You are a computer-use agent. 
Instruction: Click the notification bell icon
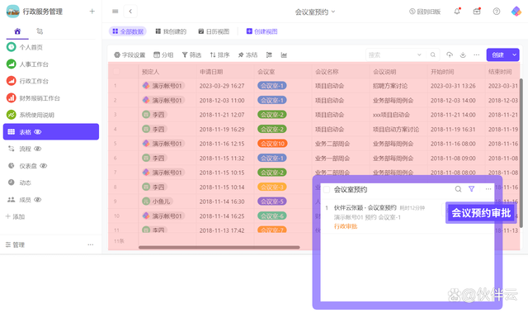pyautogui.click(x=457, y=11)
